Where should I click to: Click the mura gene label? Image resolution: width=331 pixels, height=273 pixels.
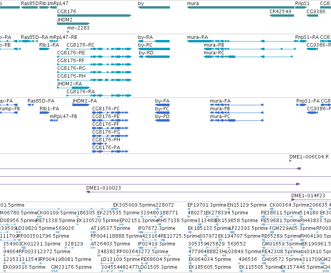tap(193, 3)
